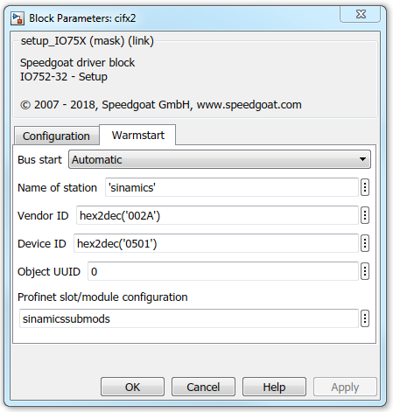Viewport: 393px width, 412px height.
Task: Select the Warmstart tab
Action: pyautogui.click(x=138, y=135)
